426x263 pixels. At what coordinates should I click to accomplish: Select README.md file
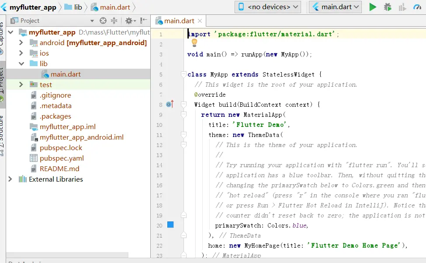click(59, 168)
